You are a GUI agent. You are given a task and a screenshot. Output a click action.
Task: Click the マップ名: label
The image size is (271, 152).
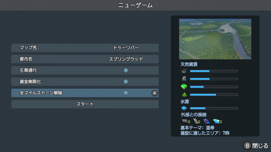point(29,48)
